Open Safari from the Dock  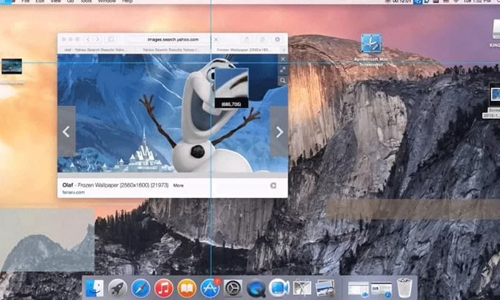click(141, 288)
